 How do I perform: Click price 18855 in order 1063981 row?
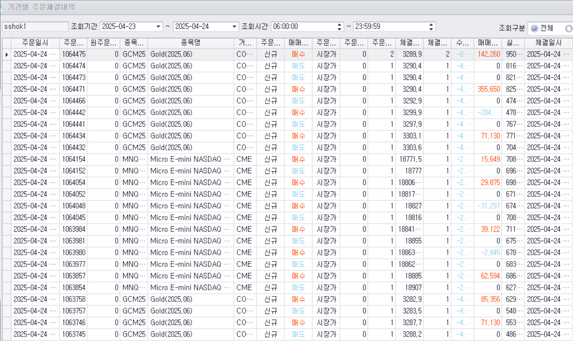tap(413, 241)
